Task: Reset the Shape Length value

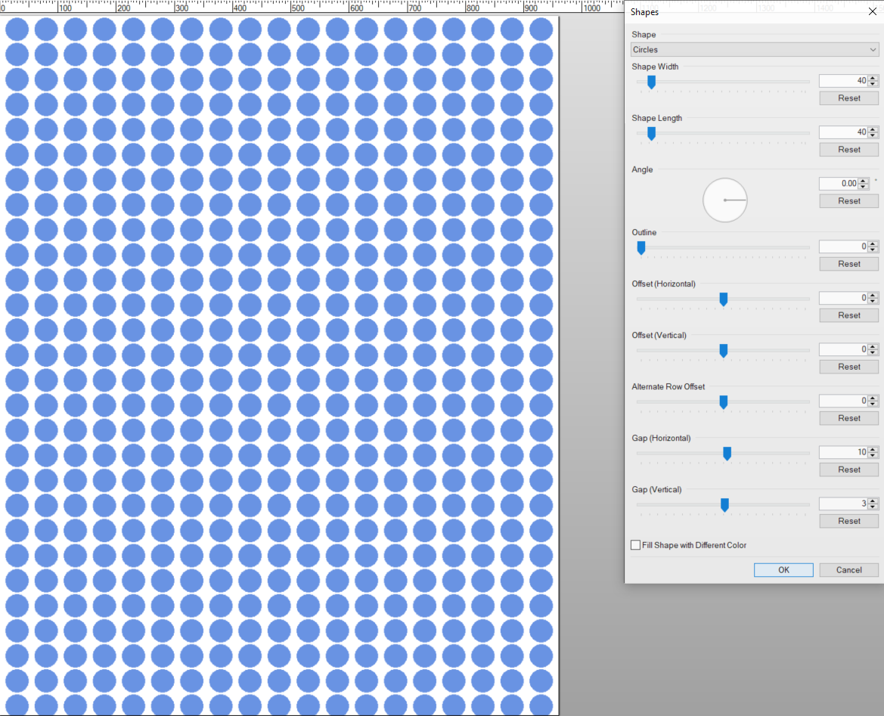Action: 848,150
